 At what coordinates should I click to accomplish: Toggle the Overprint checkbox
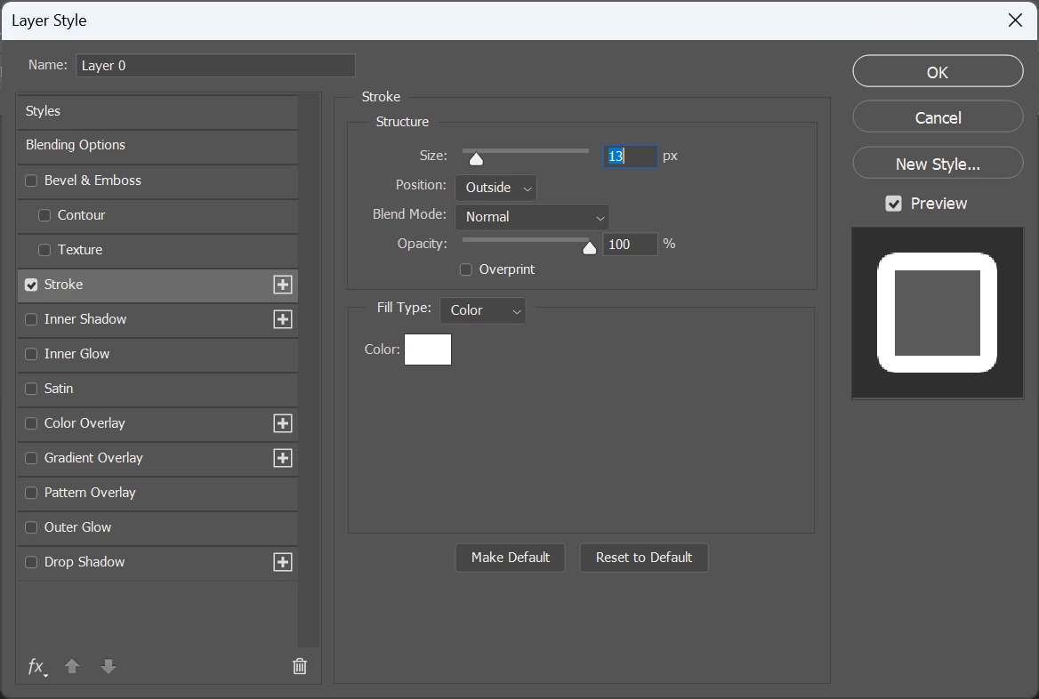point(466,269)
